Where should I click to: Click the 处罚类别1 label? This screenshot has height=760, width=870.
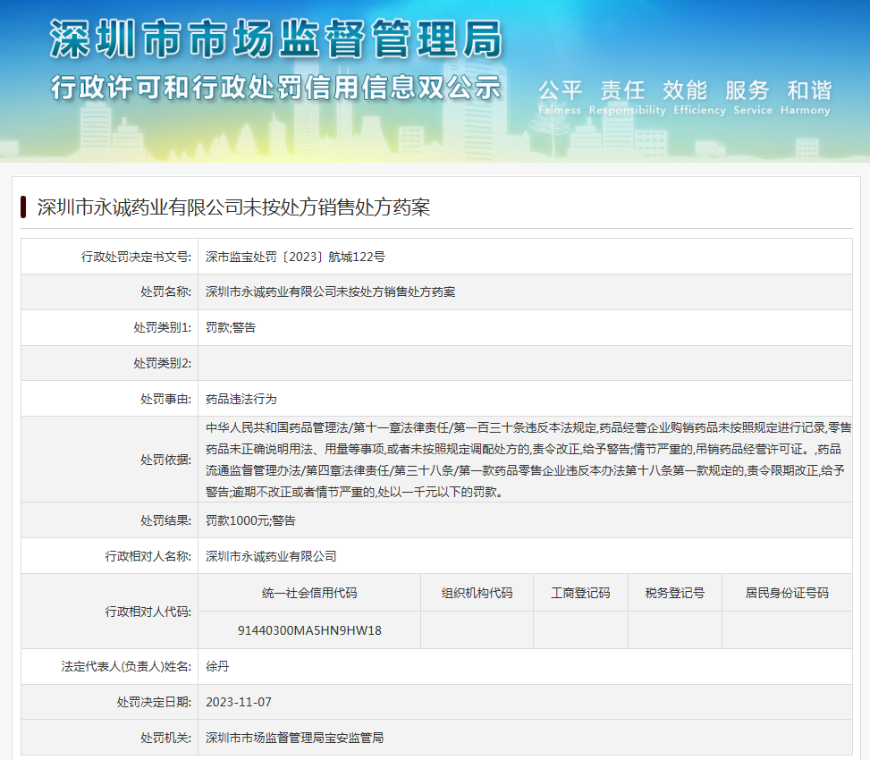pos(162,328)
